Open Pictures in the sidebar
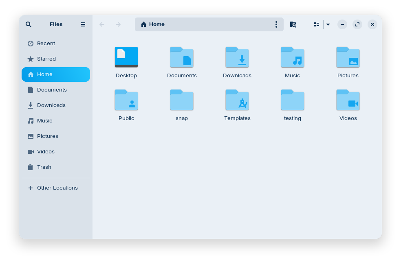Image resolution: width=401 pixels, height=262 pixels. (x=56, y=136)
